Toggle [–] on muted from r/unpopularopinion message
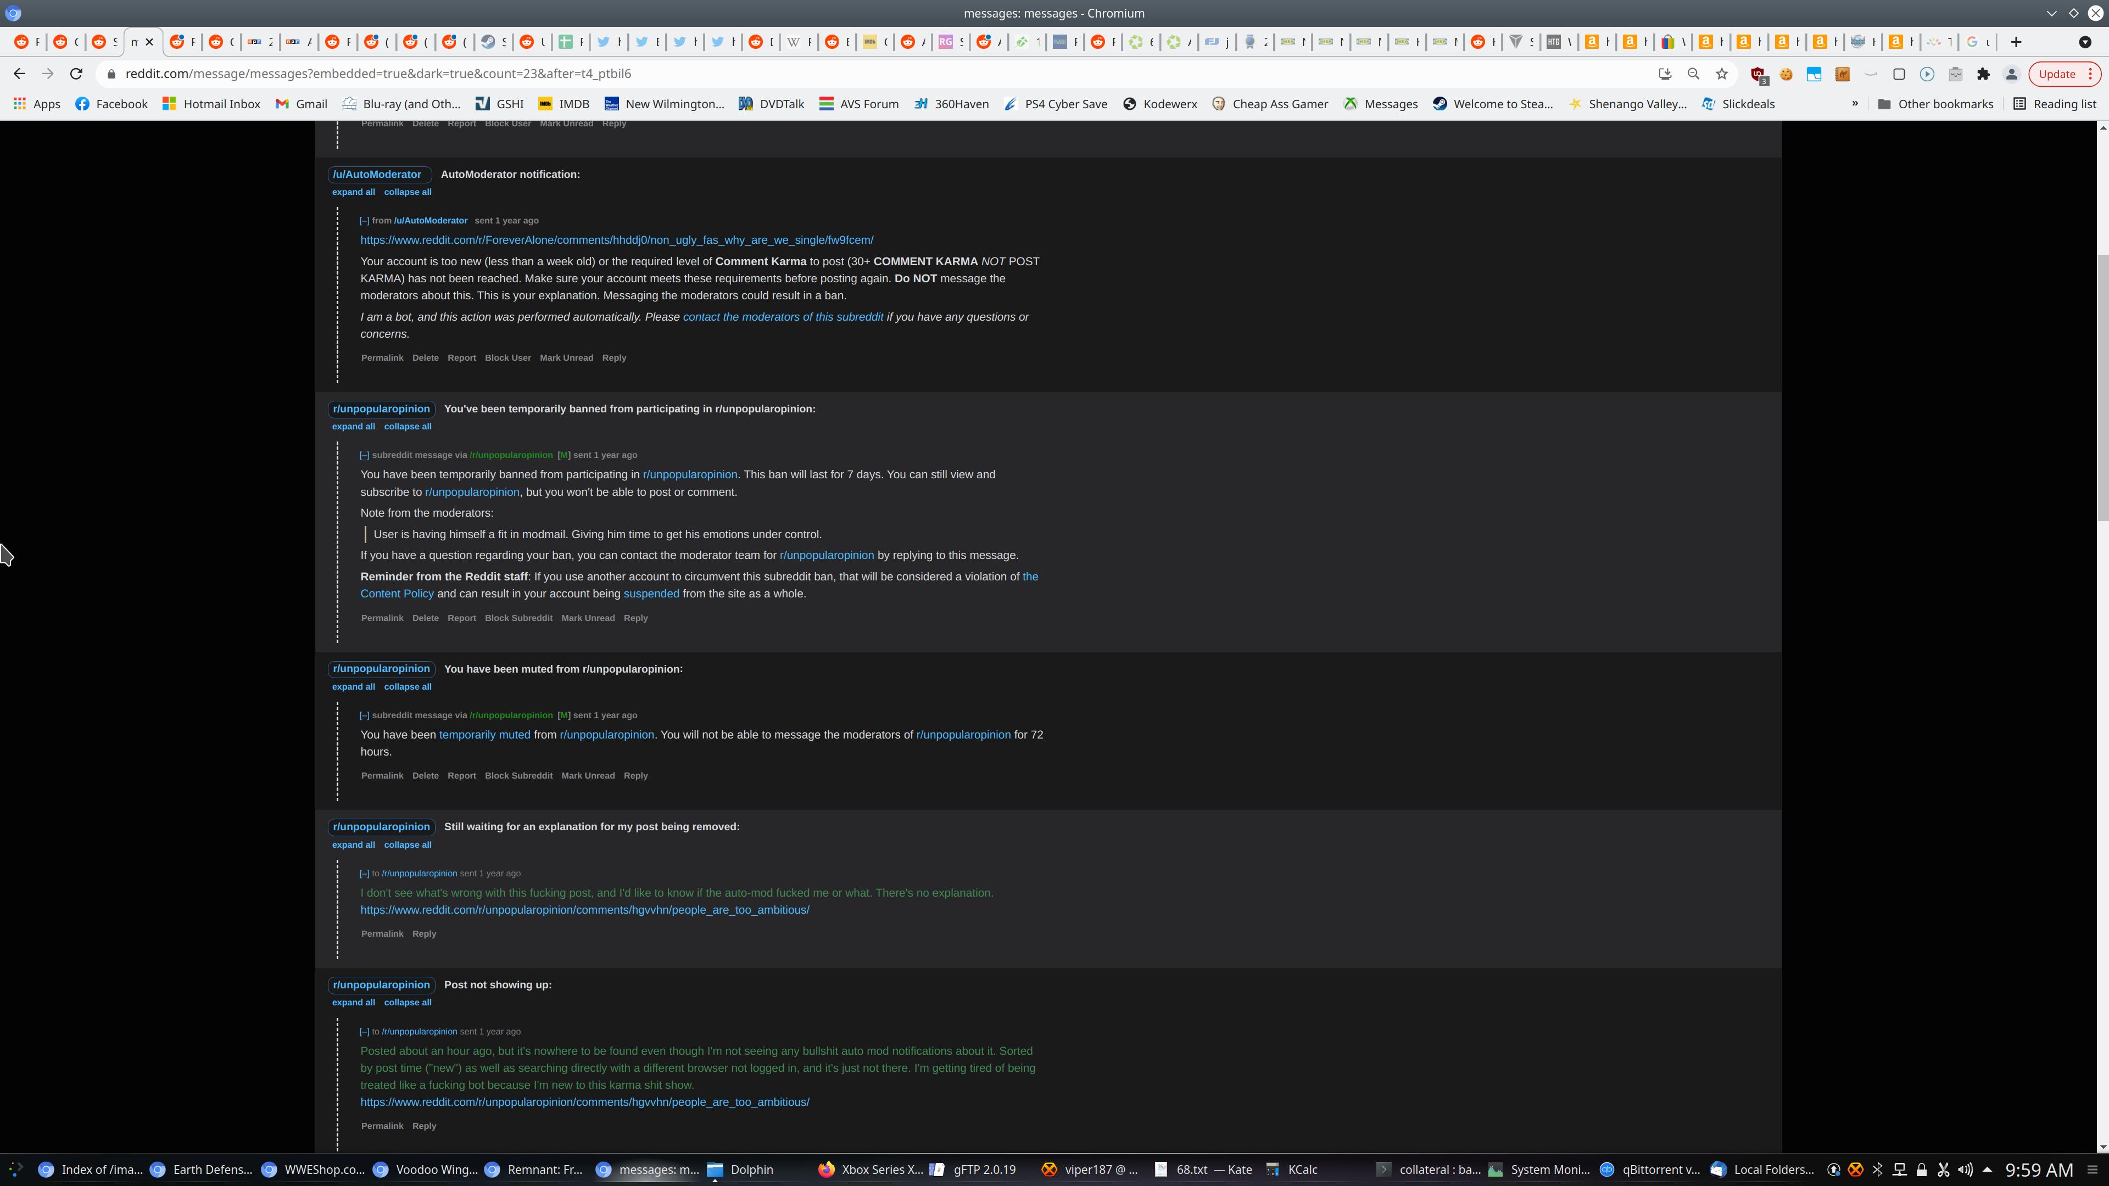 coord(364,715)
